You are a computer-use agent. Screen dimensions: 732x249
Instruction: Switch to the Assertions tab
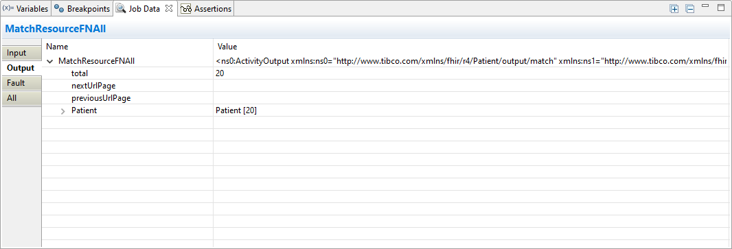point(206,9)
